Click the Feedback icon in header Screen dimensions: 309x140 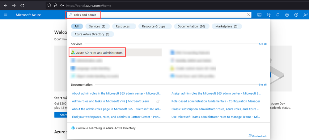pos(305,15)
